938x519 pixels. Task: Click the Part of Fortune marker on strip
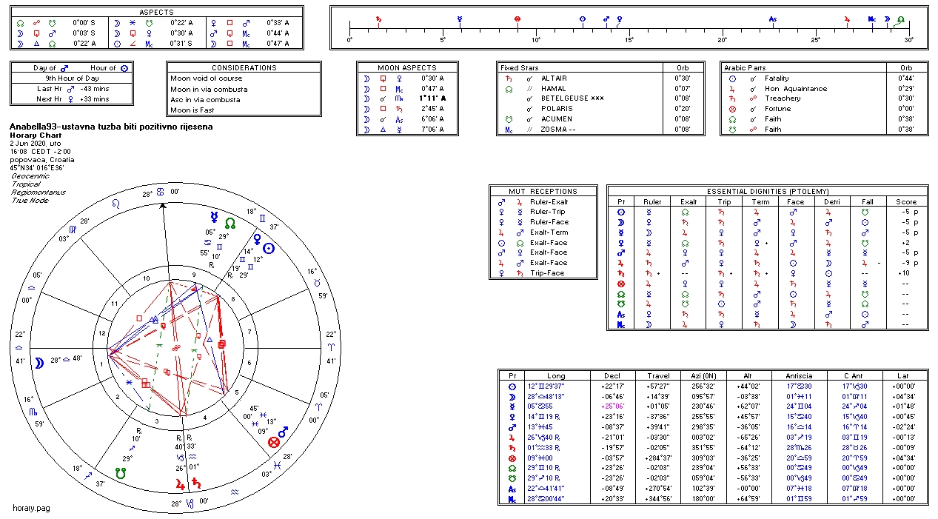point(517,18)
